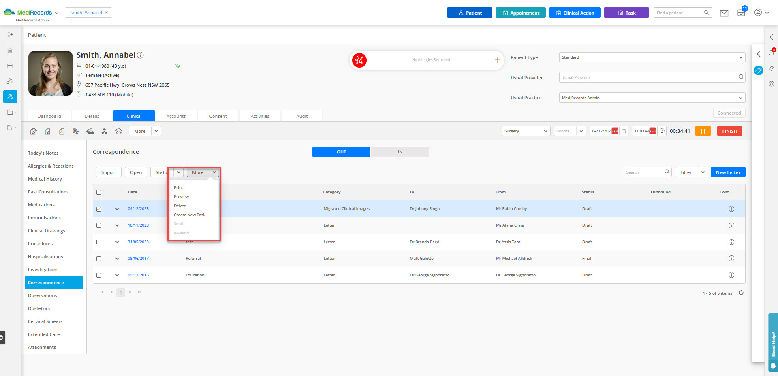Expand the 04/12/2023 row details
The width and height of the screenshot is (778, 376).
pos(117,209)
